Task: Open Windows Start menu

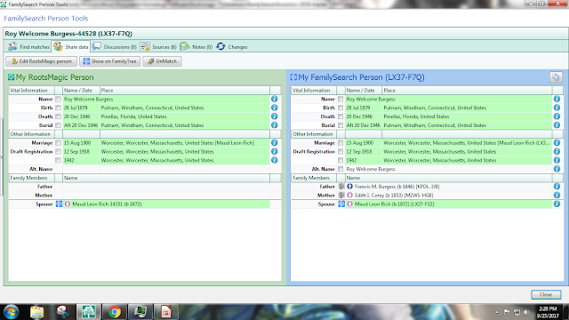Action: (11, 312)
